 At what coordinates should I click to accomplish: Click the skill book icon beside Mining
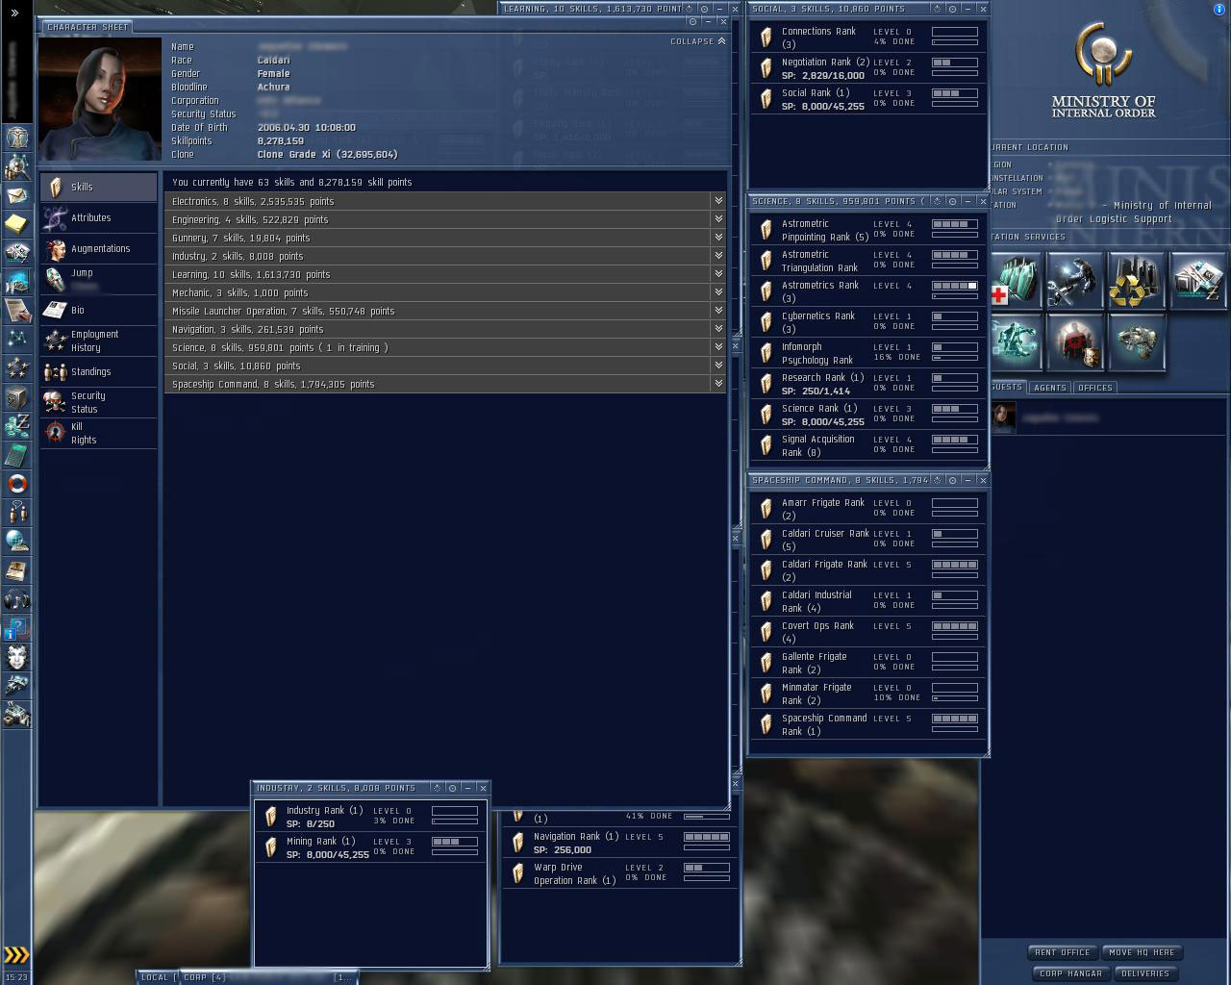click(x=271, y=846)
